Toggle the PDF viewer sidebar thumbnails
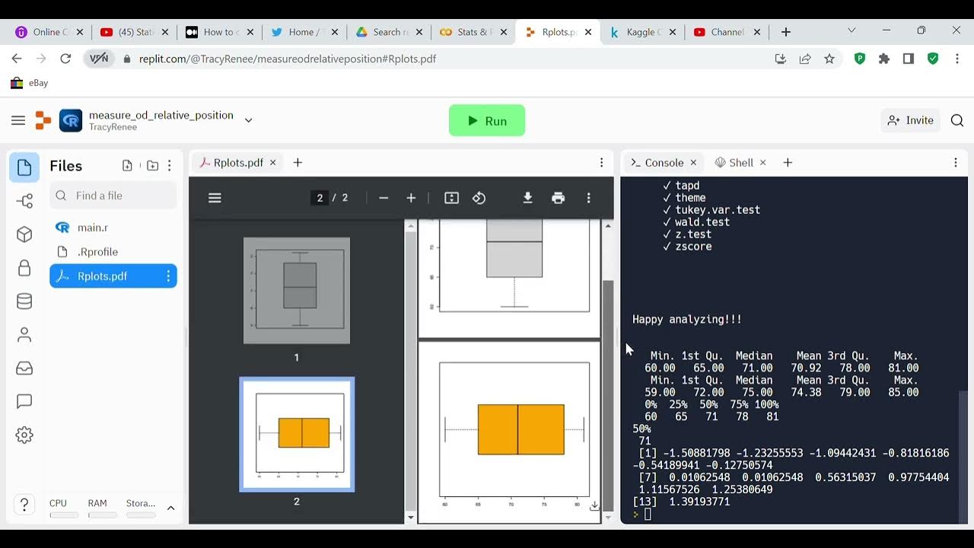The width and height of the screenshot is (974, 548). 215,198
